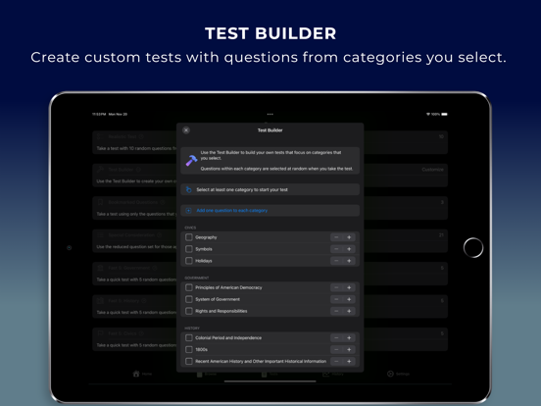This screenshot has width=541, height=406.
Task: Increase Geography question count with plus
Action: click(349, 237)
